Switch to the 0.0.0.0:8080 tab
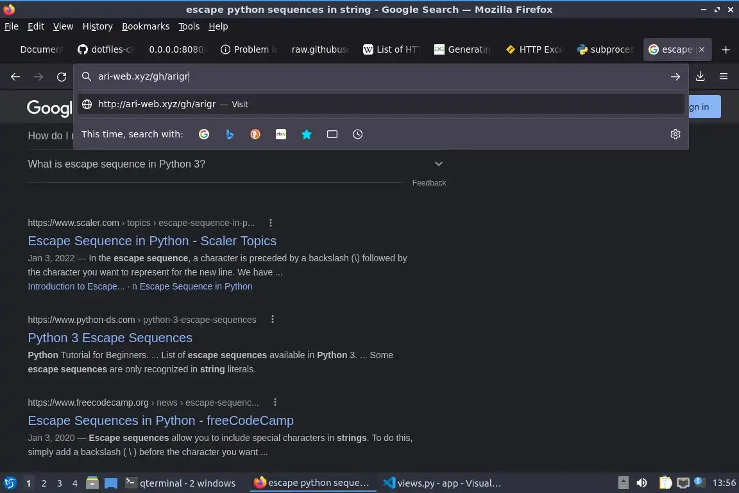 tap(176, 49)
